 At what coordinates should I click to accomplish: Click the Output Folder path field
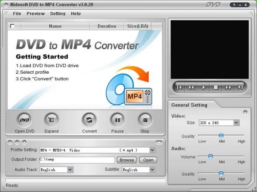(x=77, y=160)
